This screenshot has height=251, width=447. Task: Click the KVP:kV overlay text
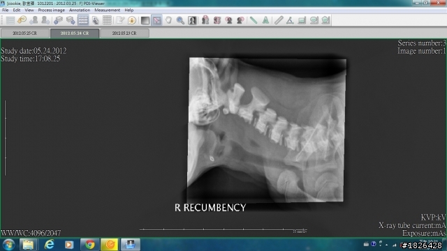[x=433, y=218]
